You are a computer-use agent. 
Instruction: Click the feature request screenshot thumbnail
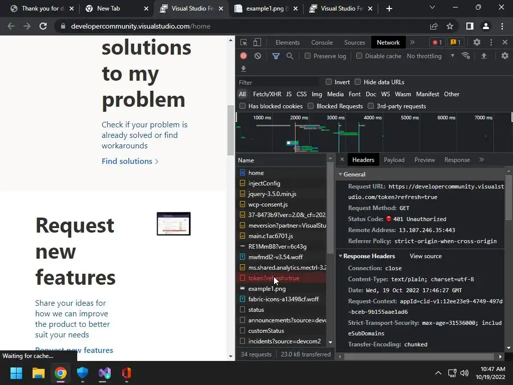[x=173, y=224]
